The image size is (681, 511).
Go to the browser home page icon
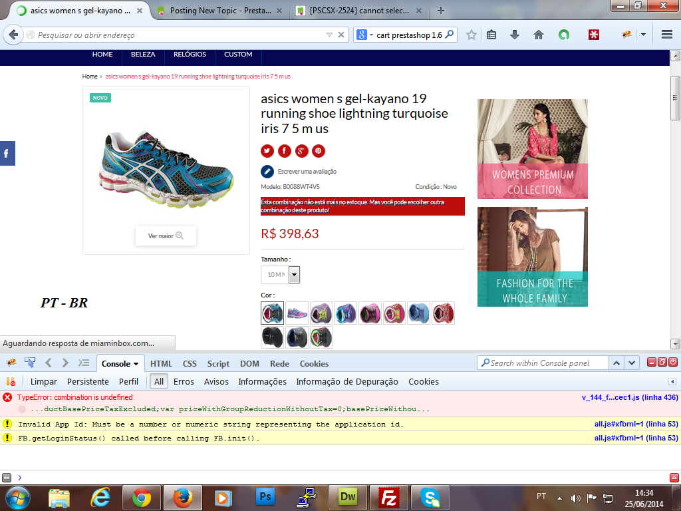point(539,35)
